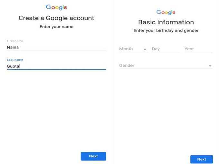This screenshot has height=164, width=219.
Task: Open the Month dropdown
Action: 133,49
